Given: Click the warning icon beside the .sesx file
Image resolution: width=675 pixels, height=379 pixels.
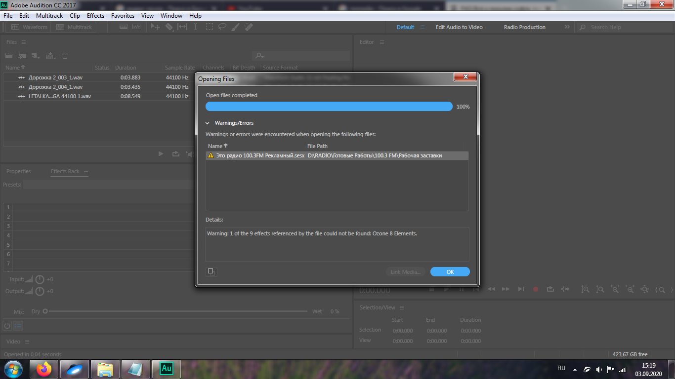Looking at the screenshot, I should click(211, 155).
